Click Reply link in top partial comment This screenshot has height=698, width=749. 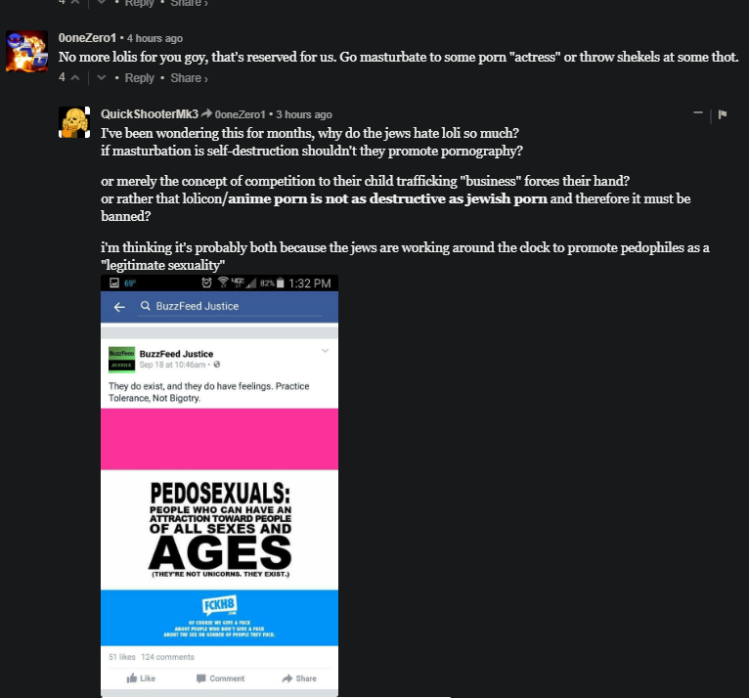coord(139,3)
